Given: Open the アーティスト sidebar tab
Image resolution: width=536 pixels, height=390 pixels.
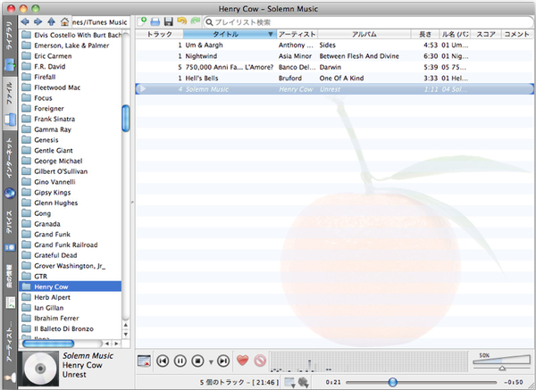Looking at the screenshot, I should tap(10, 353).
